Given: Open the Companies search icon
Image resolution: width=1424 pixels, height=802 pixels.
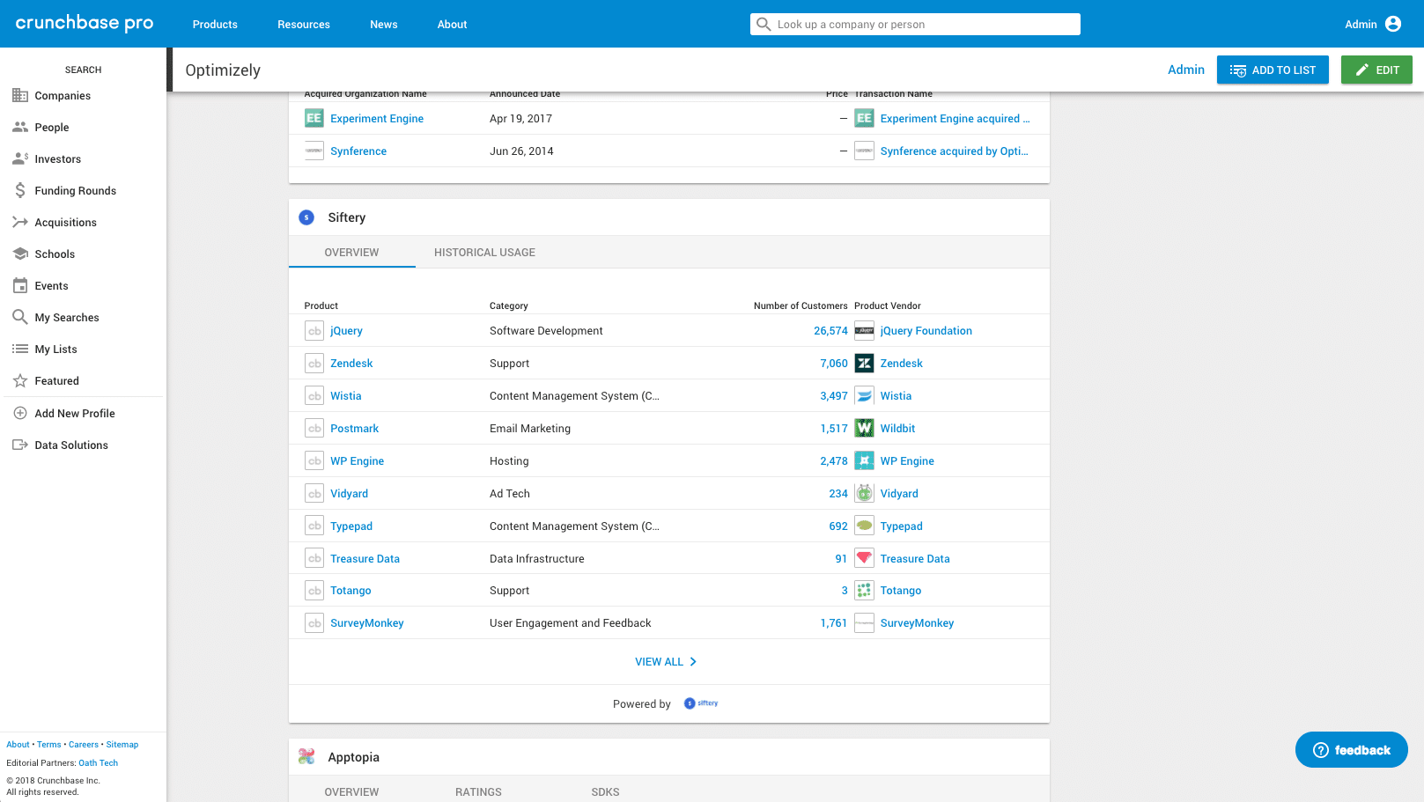Looking at the screenshot, I should [19, 95].
